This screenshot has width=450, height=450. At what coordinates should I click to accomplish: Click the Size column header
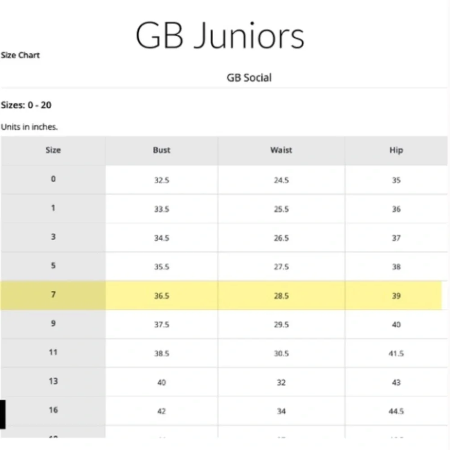53,150
